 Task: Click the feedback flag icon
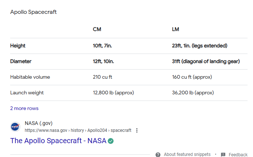(x=223, y=154)
